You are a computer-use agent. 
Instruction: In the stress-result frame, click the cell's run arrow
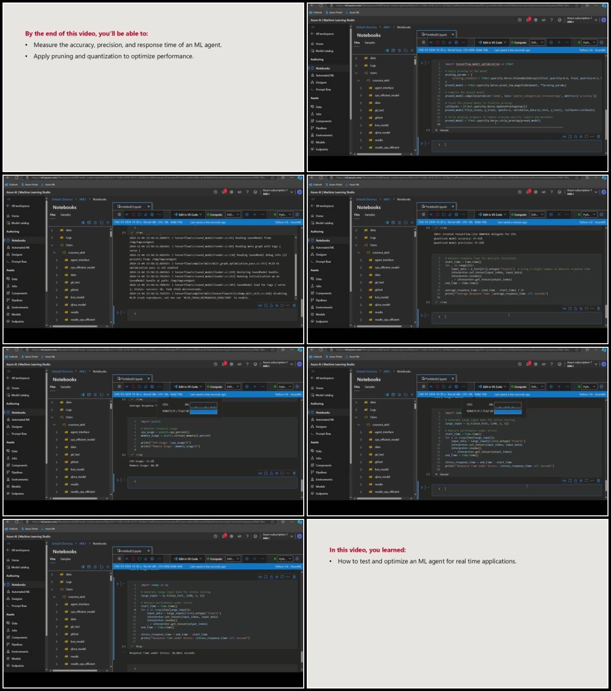118,584
